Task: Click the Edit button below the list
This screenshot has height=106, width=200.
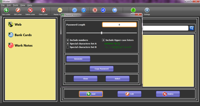Action: [x=129, y=94]
